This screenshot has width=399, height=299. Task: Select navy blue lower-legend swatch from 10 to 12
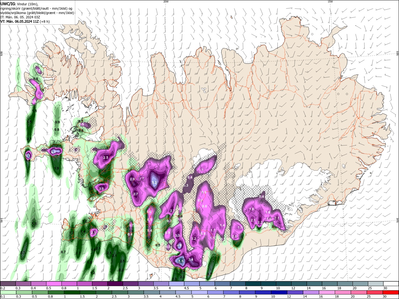(x=279, y=292)
